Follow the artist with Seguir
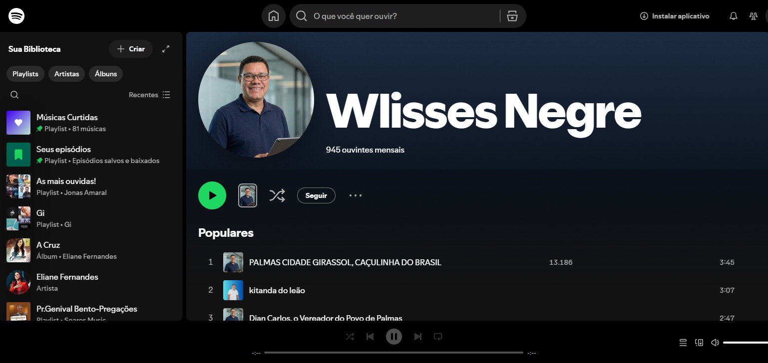768x363 pixels. 316,195
